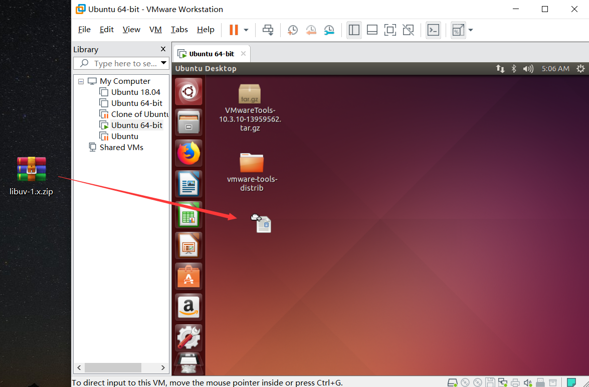
Task: Open the Library search filter dropdown
Action: click(164, 63)
